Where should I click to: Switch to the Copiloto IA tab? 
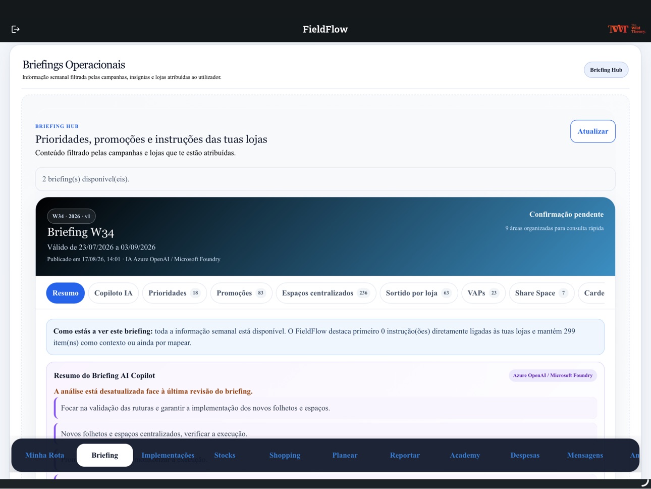pyautogui.click(x=114, y=293)
